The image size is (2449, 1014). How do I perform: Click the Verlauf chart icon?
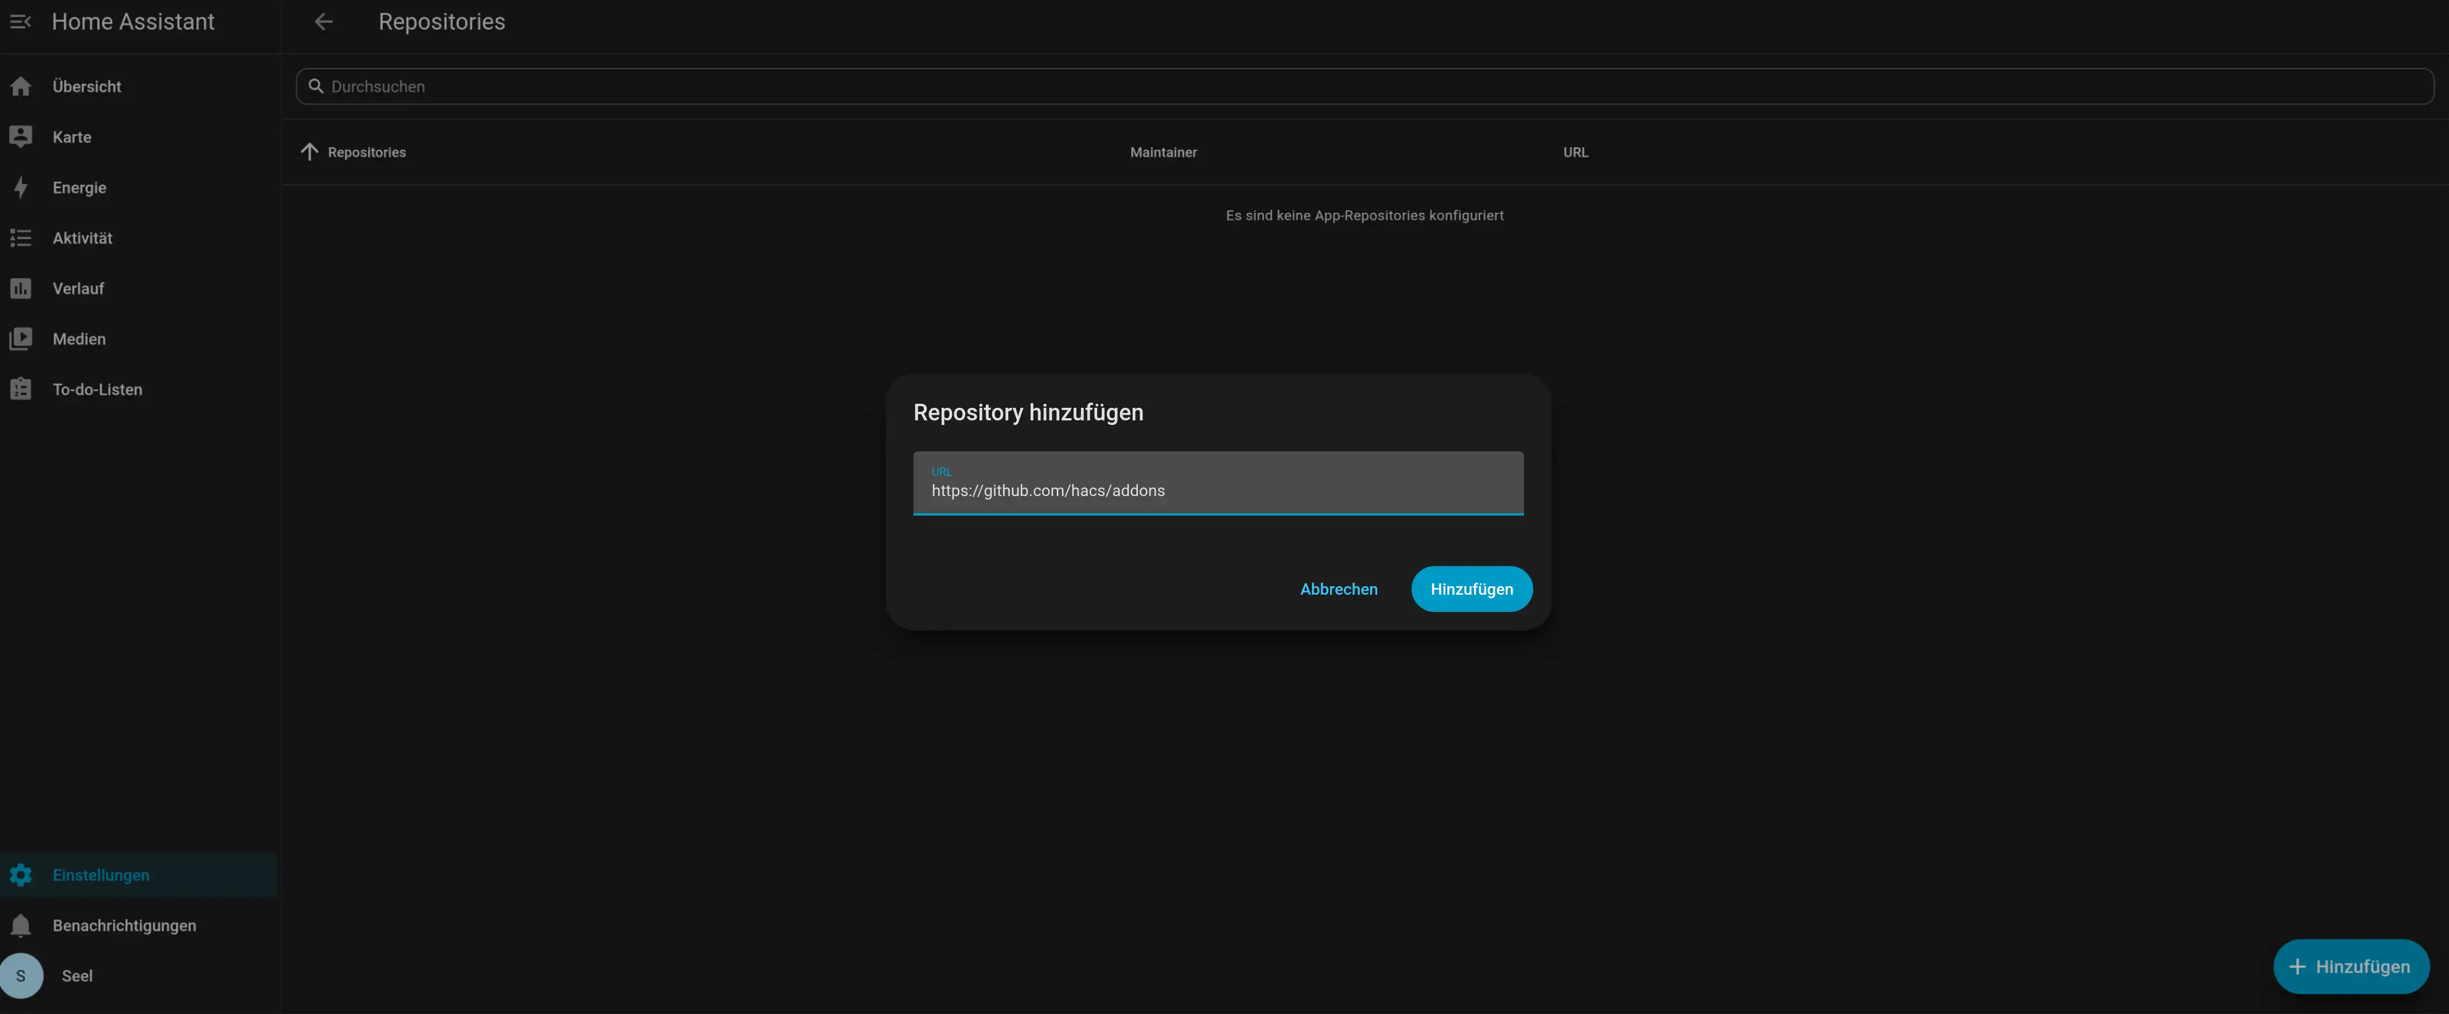pyautogui.click(x=21, y=288)
